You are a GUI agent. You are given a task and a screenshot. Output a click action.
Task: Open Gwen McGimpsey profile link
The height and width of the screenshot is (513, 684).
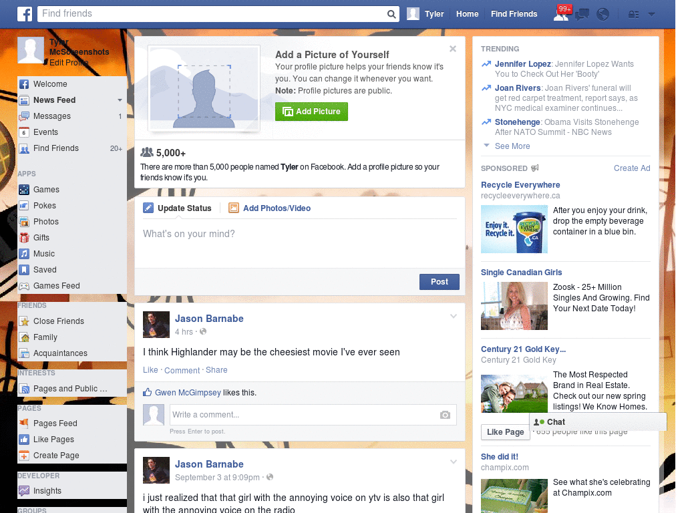(188, 393)
